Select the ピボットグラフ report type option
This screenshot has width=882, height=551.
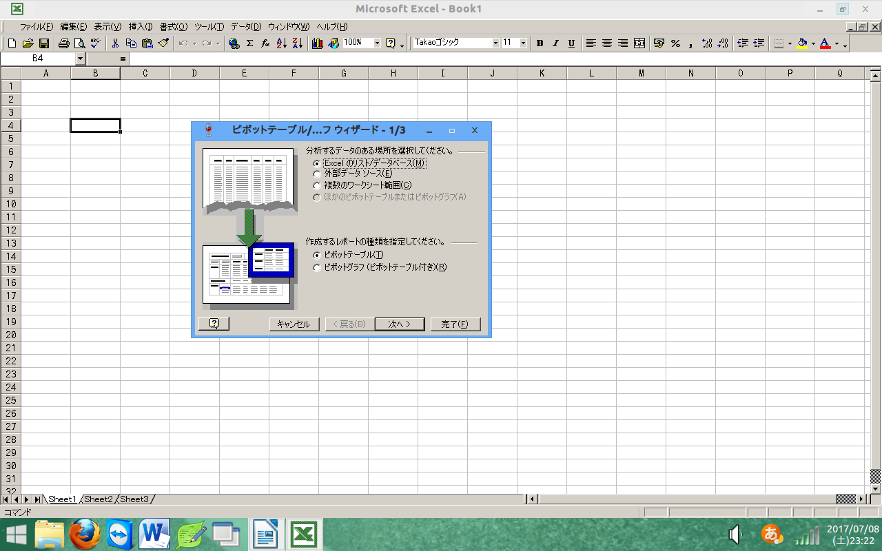pyautogui.click(x=317, y=268)
